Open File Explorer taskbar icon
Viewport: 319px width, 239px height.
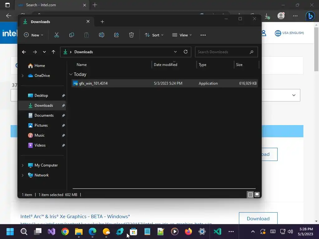[79, 232]
